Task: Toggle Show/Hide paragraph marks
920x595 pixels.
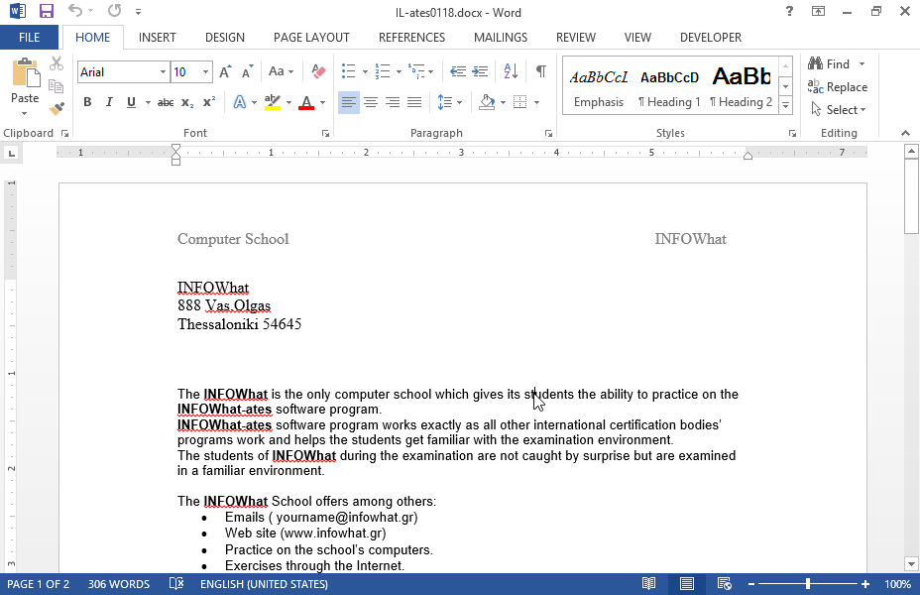Action: point(541,71)
